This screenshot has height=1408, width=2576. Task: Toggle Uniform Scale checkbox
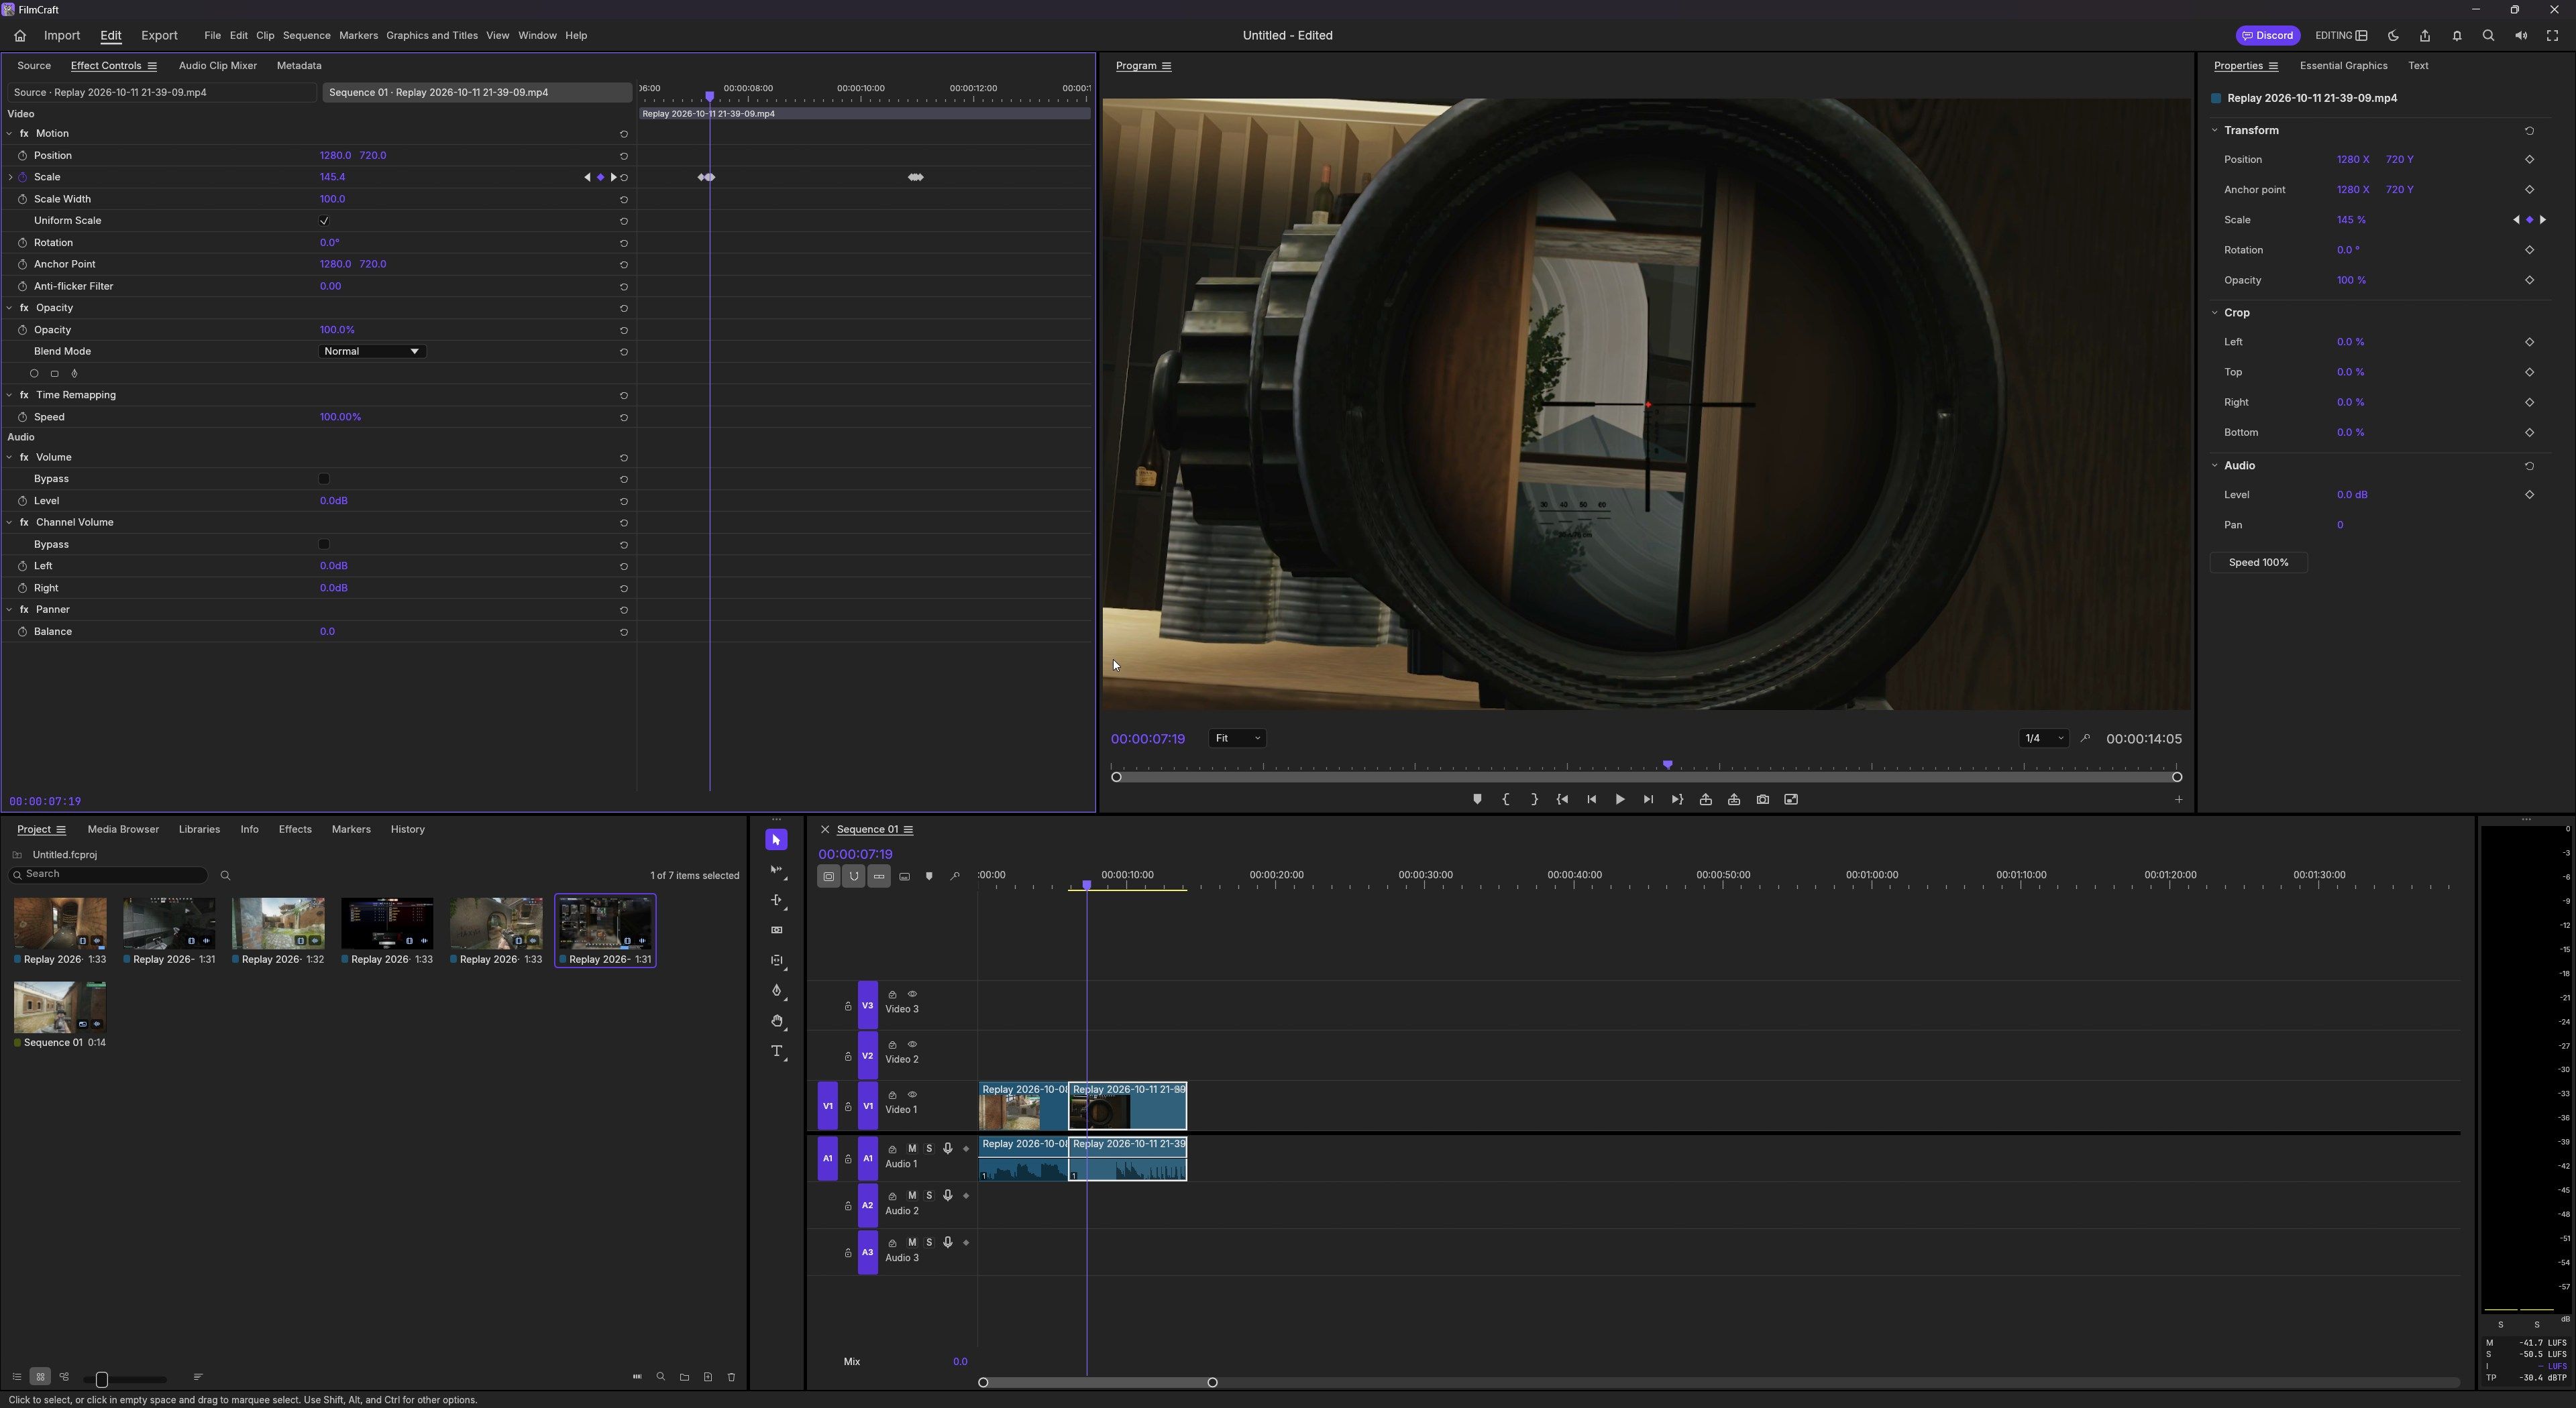324,221
